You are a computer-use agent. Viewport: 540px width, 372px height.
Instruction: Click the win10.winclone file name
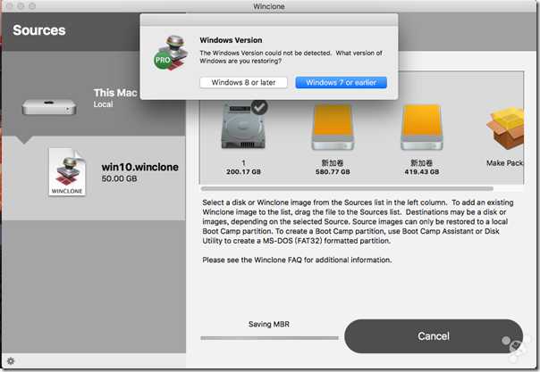[x=139, y=167]
